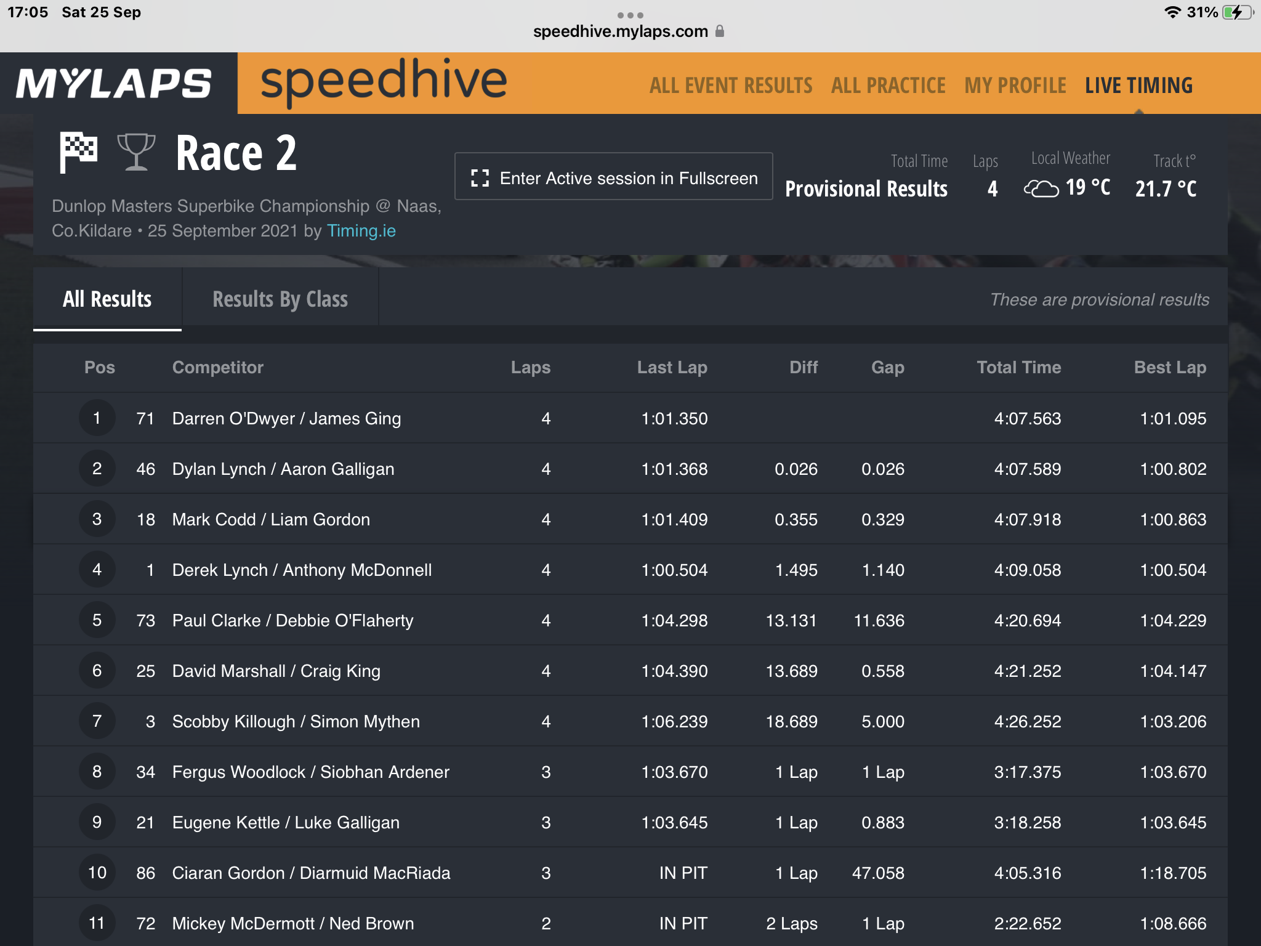Open MY PROFILE page
1261x946 pixels.
point(1015,85)
